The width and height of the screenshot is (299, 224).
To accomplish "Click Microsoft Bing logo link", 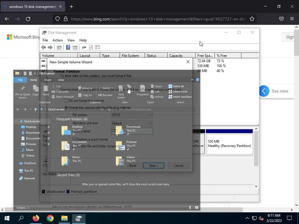I will (23, 37).
